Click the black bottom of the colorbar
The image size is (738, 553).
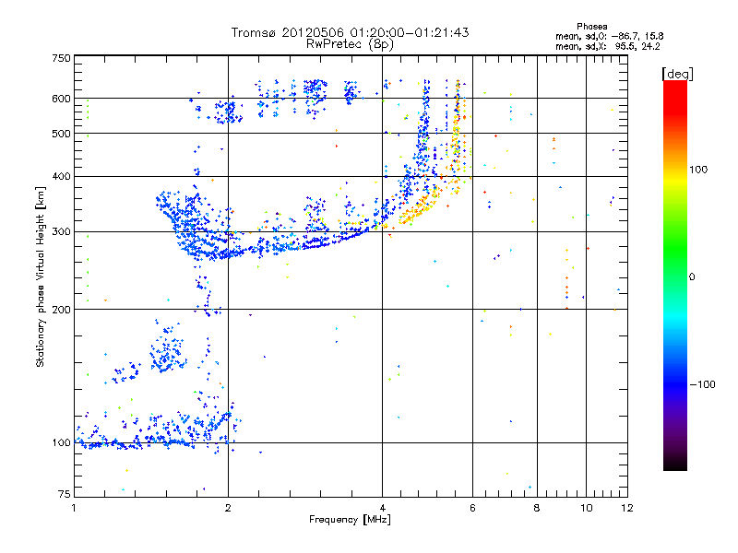point(675,464)
